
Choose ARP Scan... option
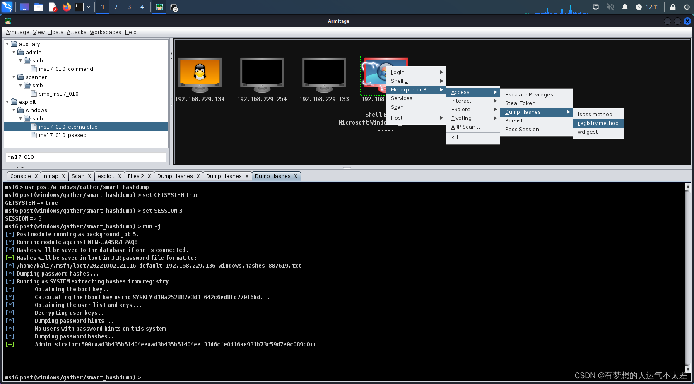pyautogui.click(x=473, y=127)
